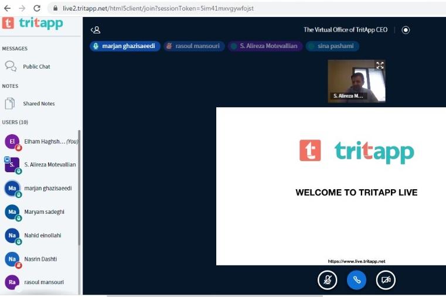Open the Shared Notes document icon
446x297 pixels.
pos(10,104)
